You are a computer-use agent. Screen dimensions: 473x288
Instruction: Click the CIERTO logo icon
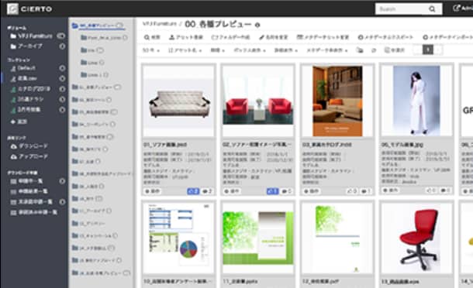pos(12,9)
